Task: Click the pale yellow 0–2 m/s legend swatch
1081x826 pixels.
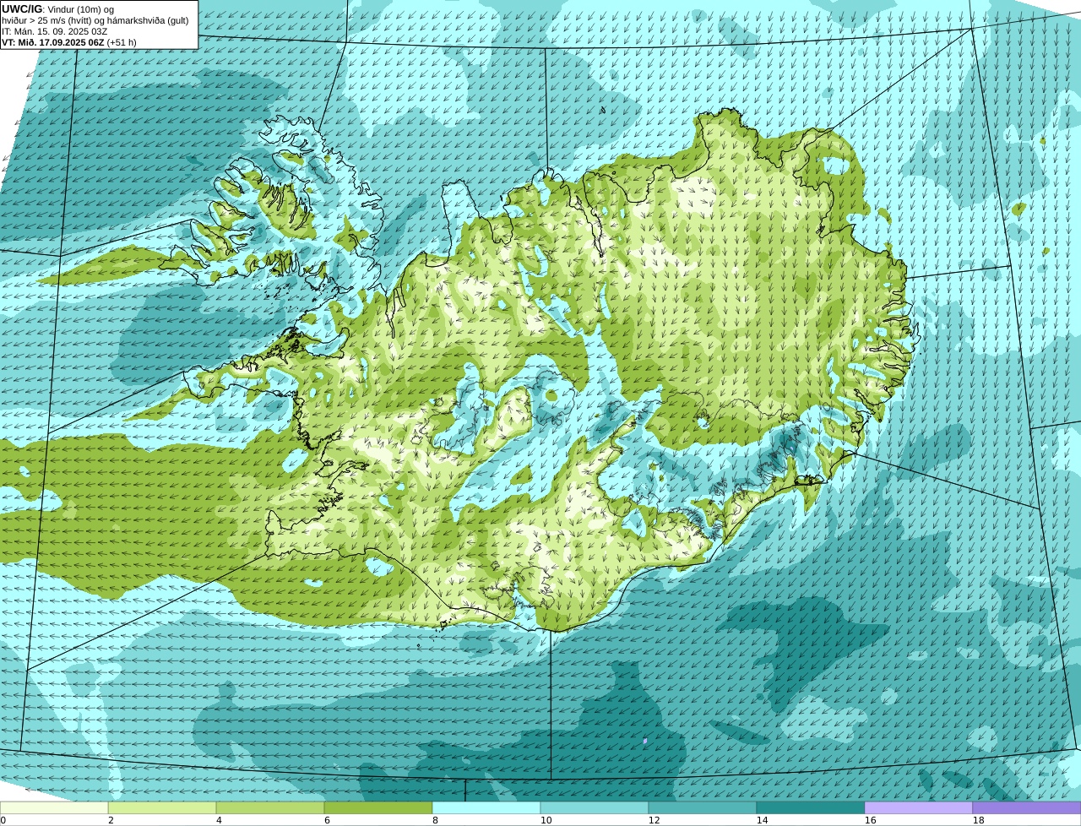Action: 54,807
